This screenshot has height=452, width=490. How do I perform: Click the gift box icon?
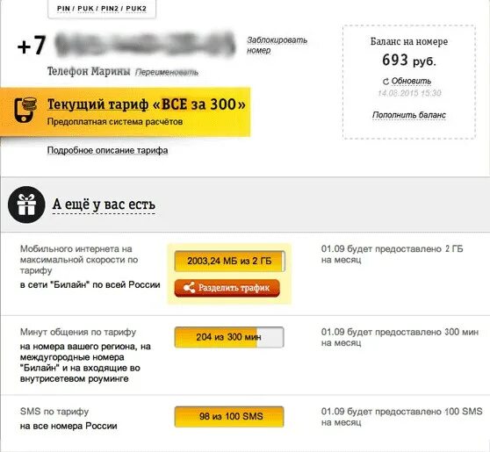tap(26, 204)
